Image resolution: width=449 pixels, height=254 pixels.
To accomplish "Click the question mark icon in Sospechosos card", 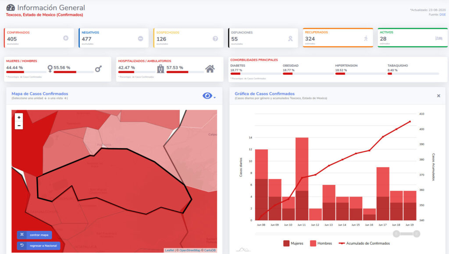I will click(x=215, y=39).
